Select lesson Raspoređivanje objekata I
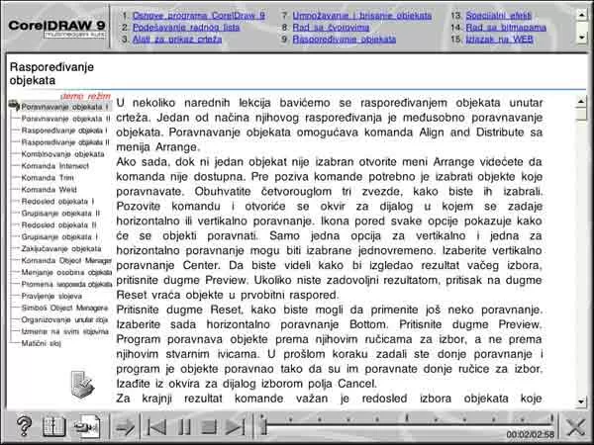This screenshot has height=445, width=594. pyautogui.click(x=64, y=131)
